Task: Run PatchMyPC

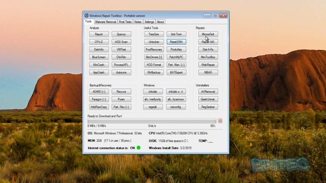Action: pos(176,57)
